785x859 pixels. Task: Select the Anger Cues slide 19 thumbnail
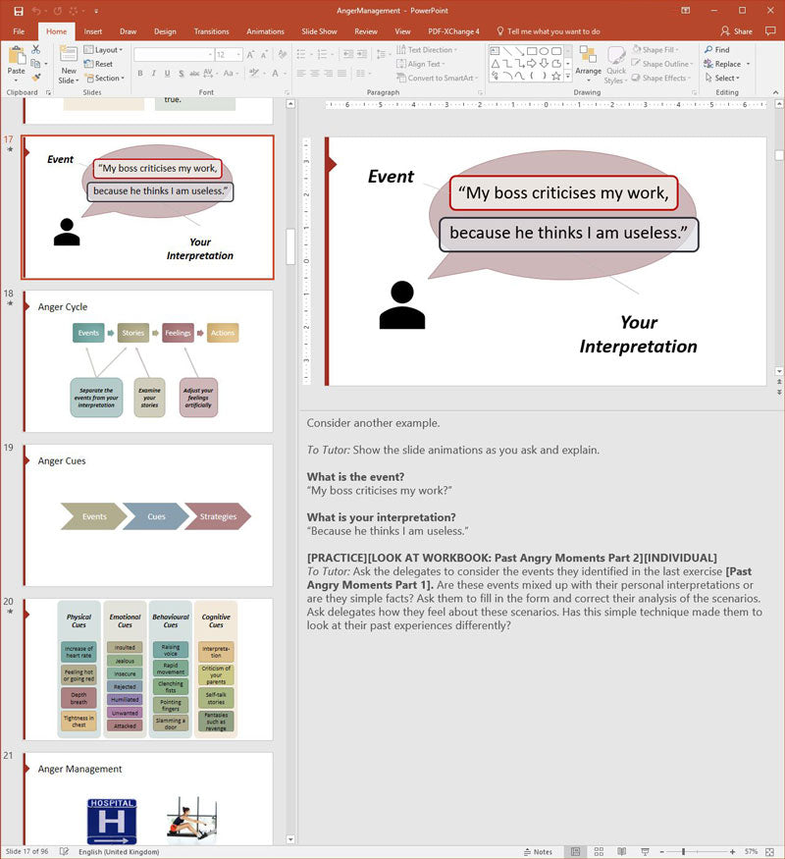148,515
